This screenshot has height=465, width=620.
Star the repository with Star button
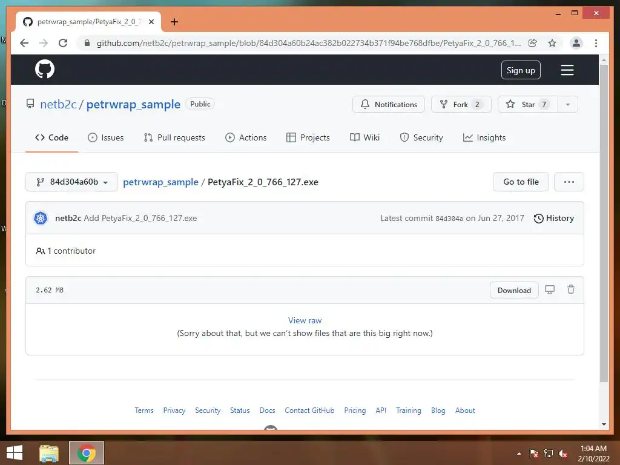click(528, 104)
